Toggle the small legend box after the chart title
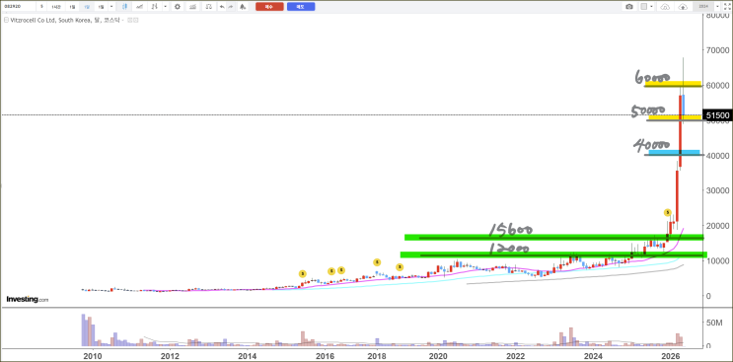 click(x=130, y=20)
